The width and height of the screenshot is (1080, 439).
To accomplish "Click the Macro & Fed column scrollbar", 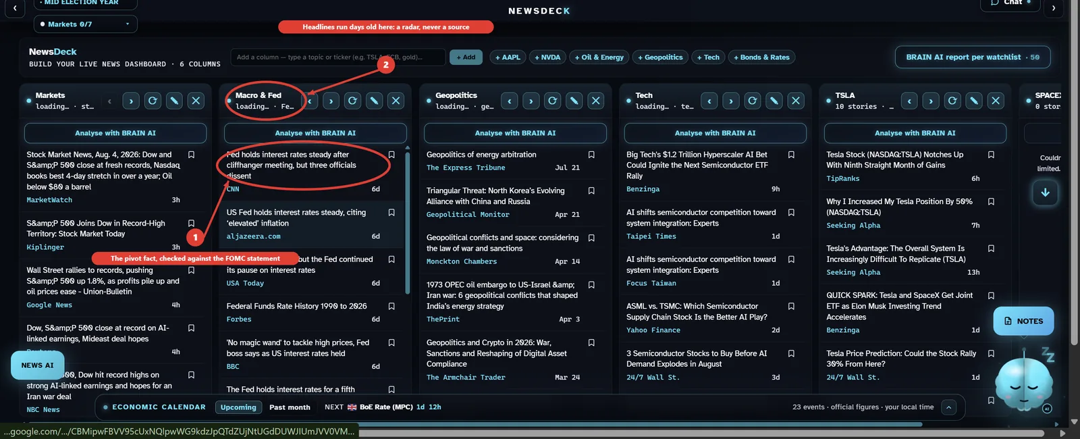I will pos(407,223).
